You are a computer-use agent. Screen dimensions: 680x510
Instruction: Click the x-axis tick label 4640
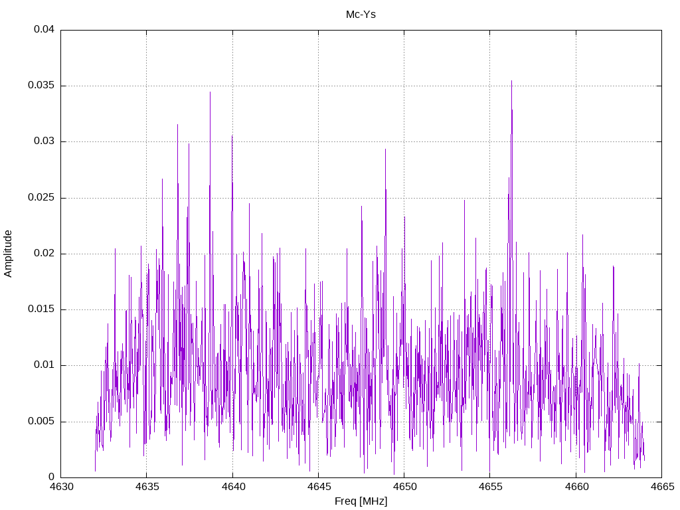coord(233,487)
